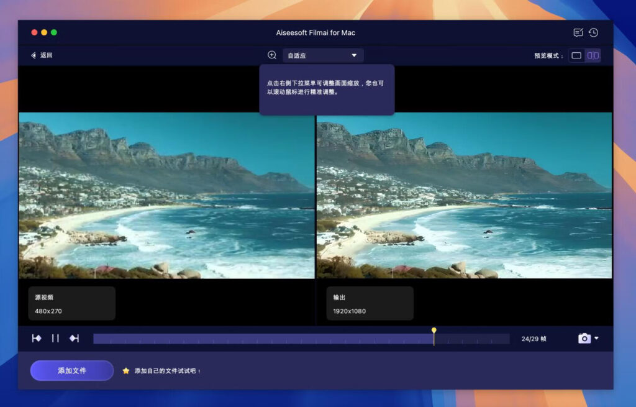Switch preview mode to single view

pyautogui.click(x=576, y=55)
